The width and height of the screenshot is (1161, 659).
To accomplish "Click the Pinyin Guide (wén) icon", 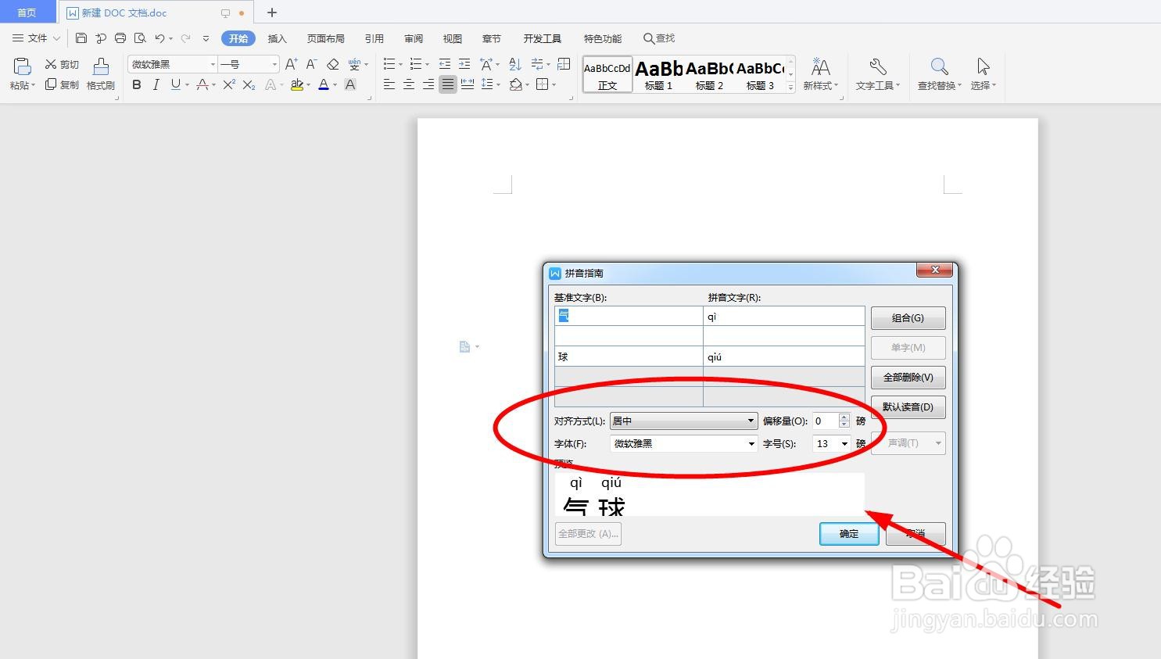I will [355, 64].
